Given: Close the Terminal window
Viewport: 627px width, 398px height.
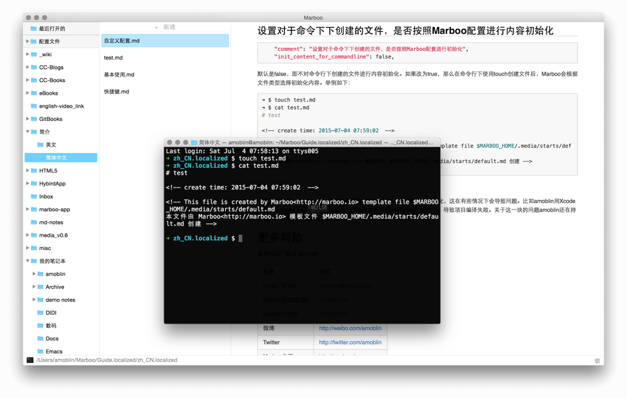Looking at the screenshot, I should pyautogui.click(x=169, y=142).
